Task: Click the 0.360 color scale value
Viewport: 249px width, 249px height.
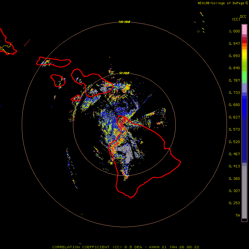Action: (234, 179)
